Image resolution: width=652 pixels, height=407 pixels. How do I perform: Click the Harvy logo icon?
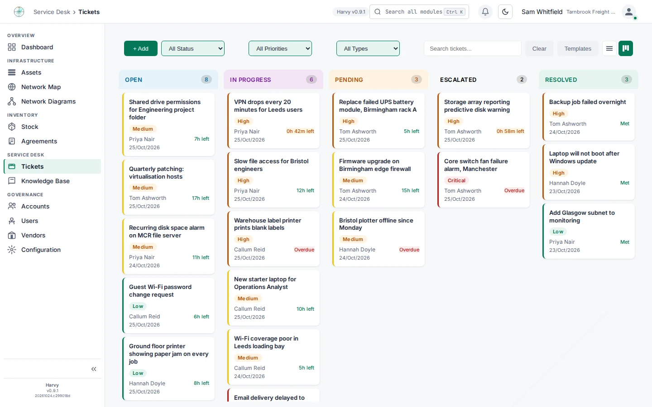pyautogui.click(x=19, y=12)
